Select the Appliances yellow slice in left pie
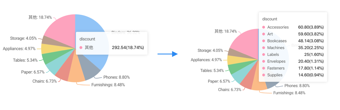The image size is (340, 110). [x=47, y=49]
